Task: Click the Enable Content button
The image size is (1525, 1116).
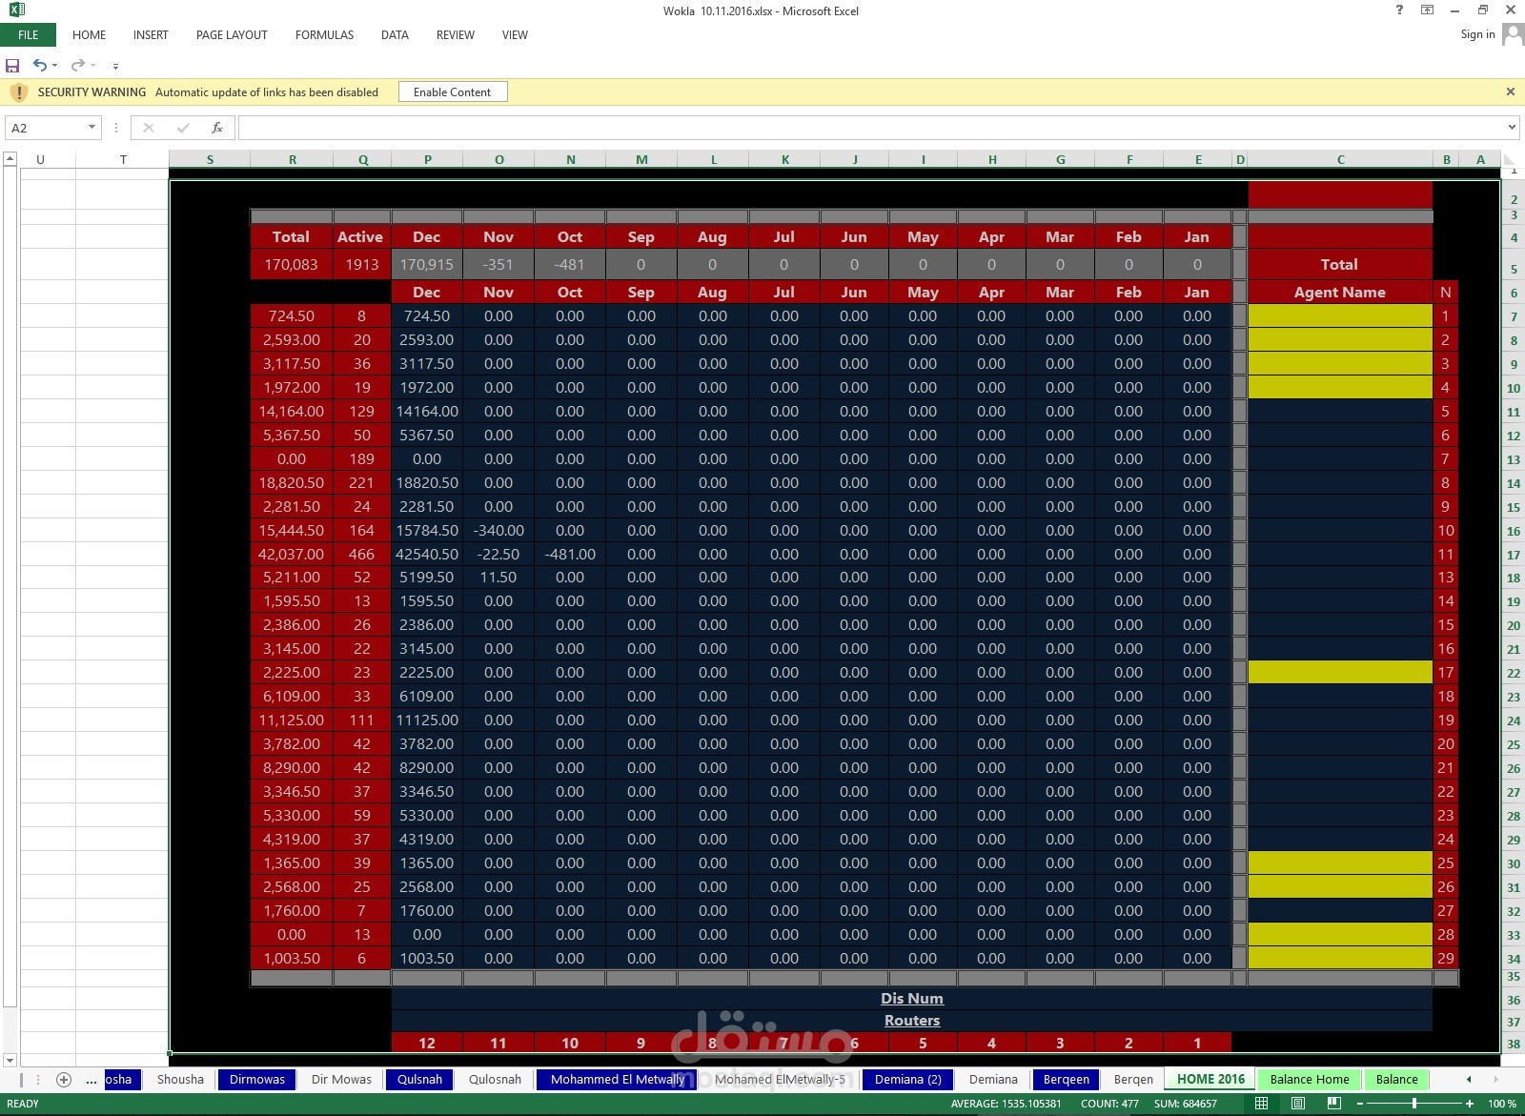Action: (453, 92)
